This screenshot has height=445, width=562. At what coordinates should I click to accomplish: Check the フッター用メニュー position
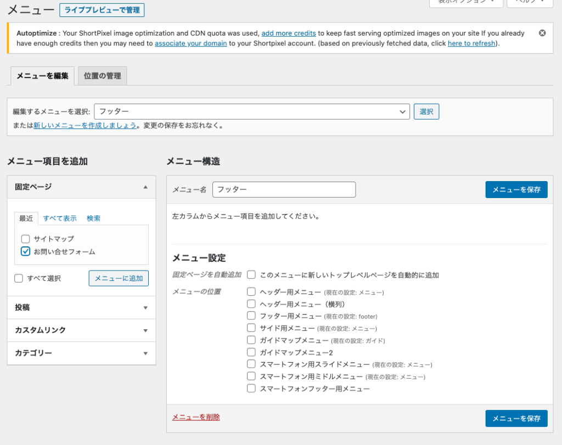click(x=251, y=316)
